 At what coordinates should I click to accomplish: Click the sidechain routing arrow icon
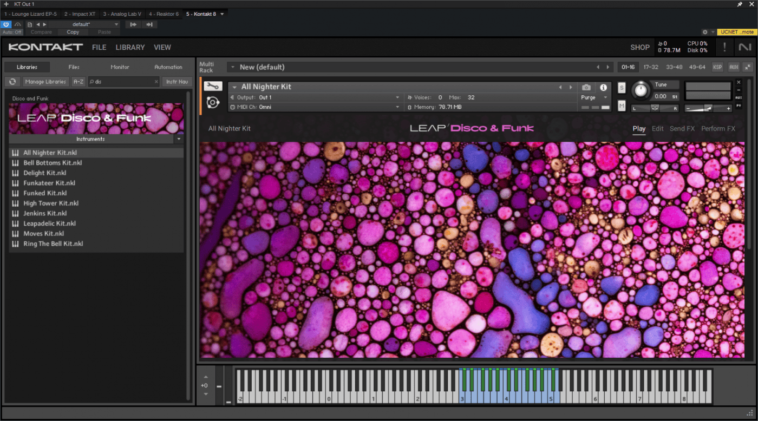133,24
